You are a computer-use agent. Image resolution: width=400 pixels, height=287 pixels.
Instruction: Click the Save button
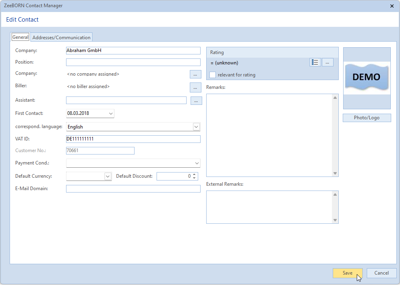[x=347, y=273]
